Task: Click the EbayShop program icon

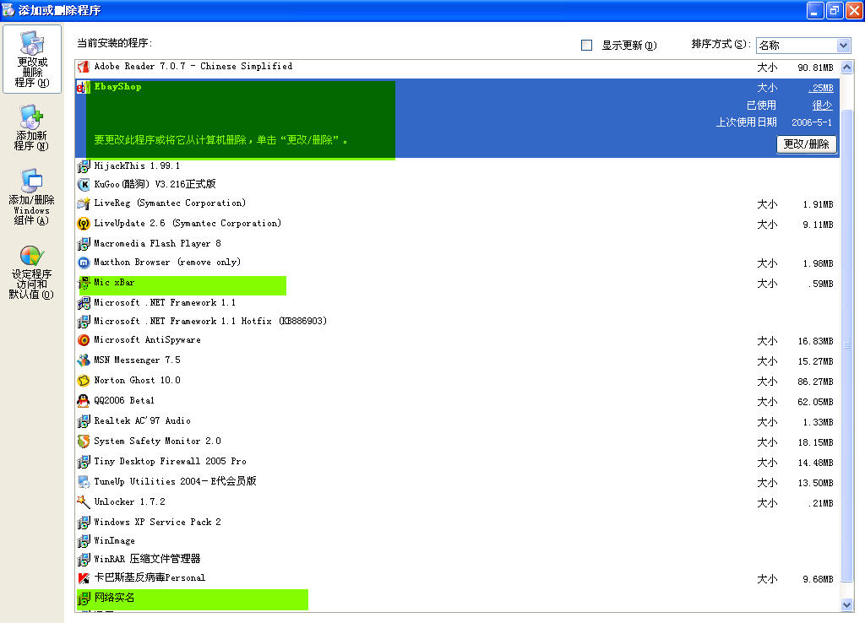Action: (84, 87)
